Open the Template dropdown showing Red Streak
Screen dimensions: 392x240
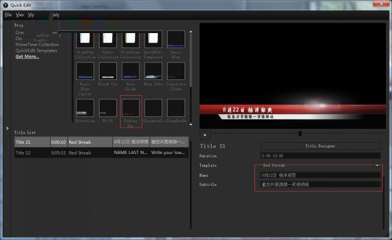point(320,165)
